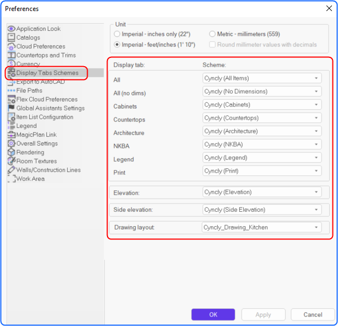Select Imperial - feet/inches unit
Screen dimensions: 338x326
117,45
